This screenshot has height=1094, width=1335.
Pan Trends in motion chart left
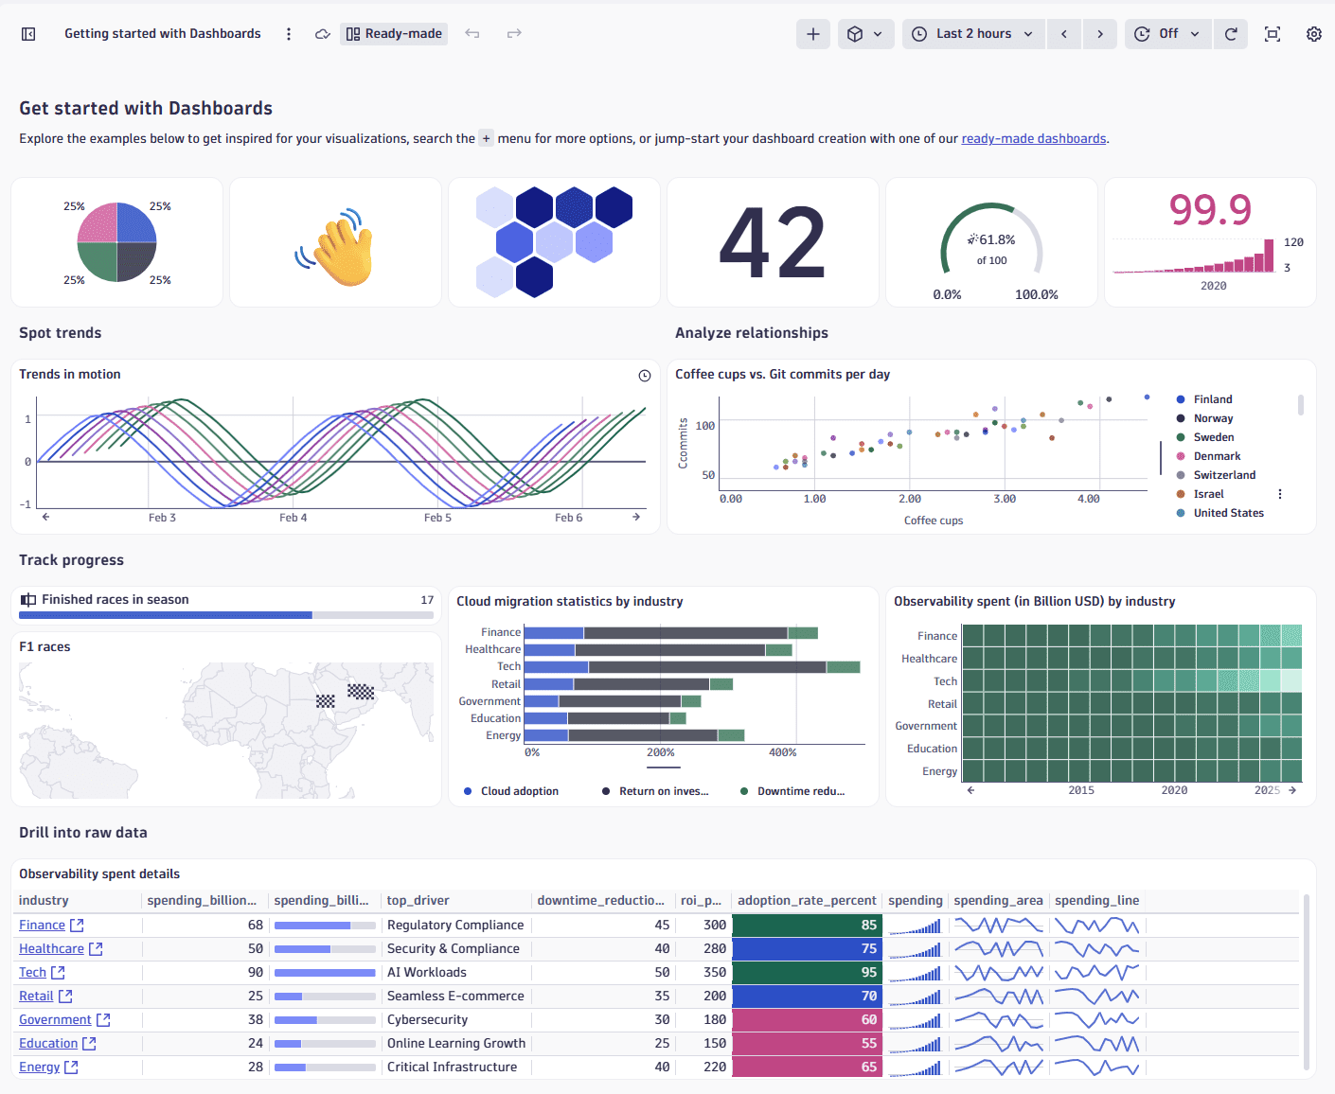click(x=45, y=517)
